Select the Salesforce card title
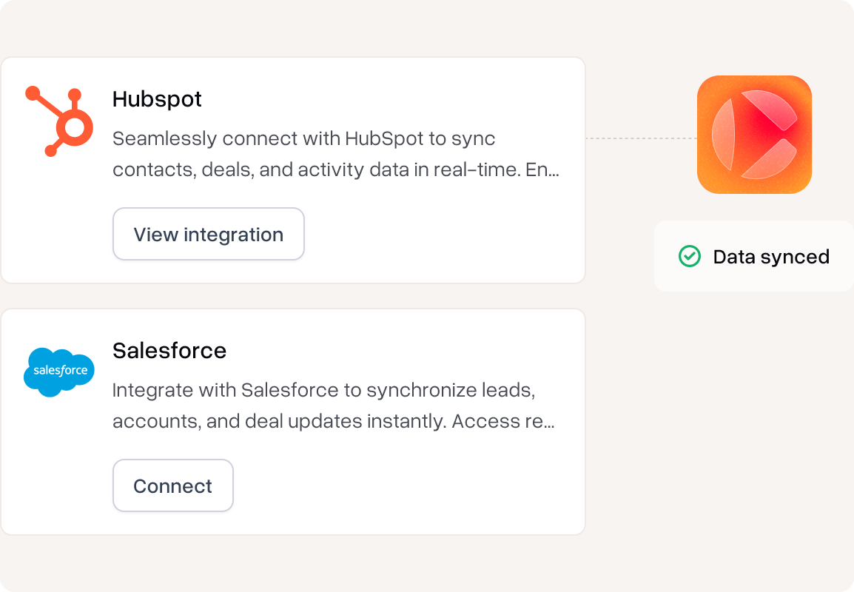This screenshot has height=592, width=854. [x=169, y=350]
